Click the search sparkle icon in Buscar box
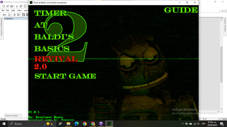 (49, 124)
